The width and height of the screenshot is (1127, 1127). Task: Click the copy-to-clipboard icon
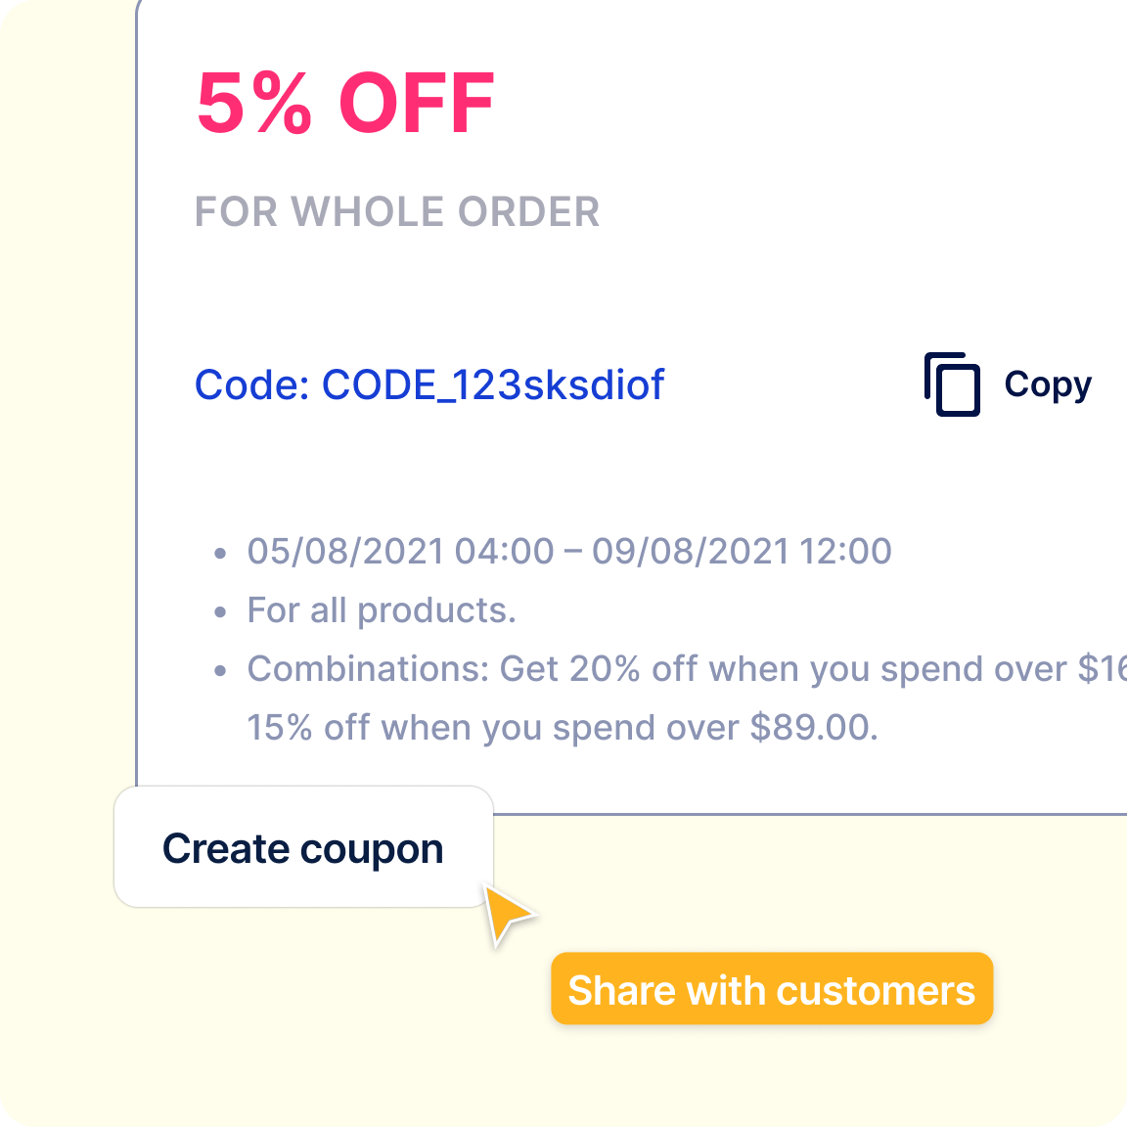952,384
